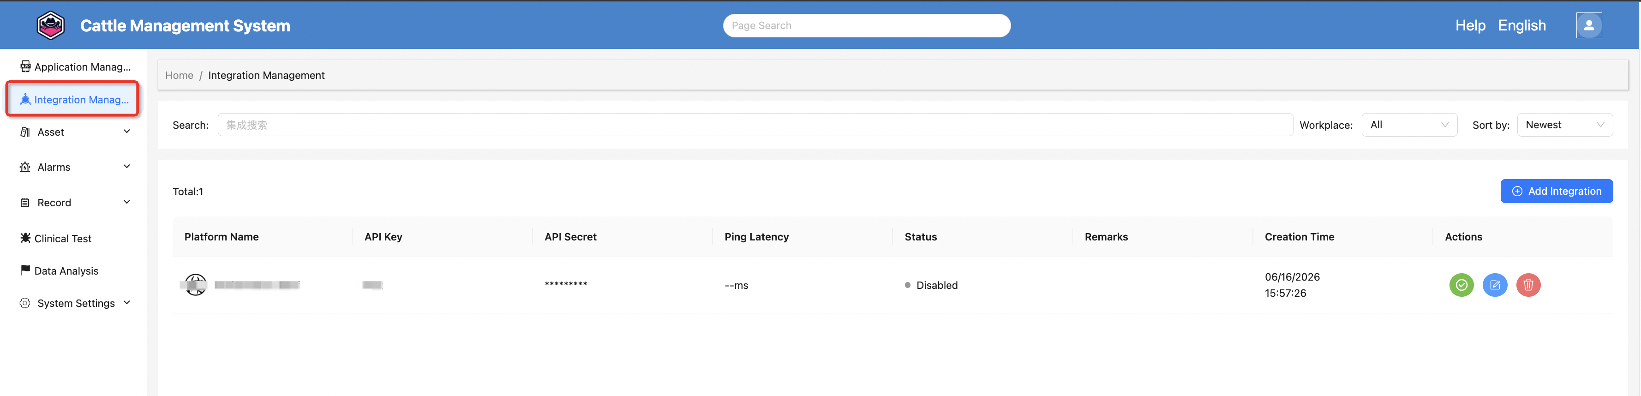Enable the integration with green check button
Image resolution: width=1641 pixels, height=396 pixels.
[1461, 285]
